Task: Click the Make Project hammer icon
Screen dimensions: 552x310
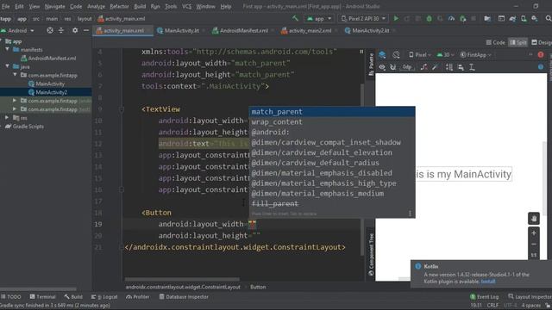Action: [295, 18]
